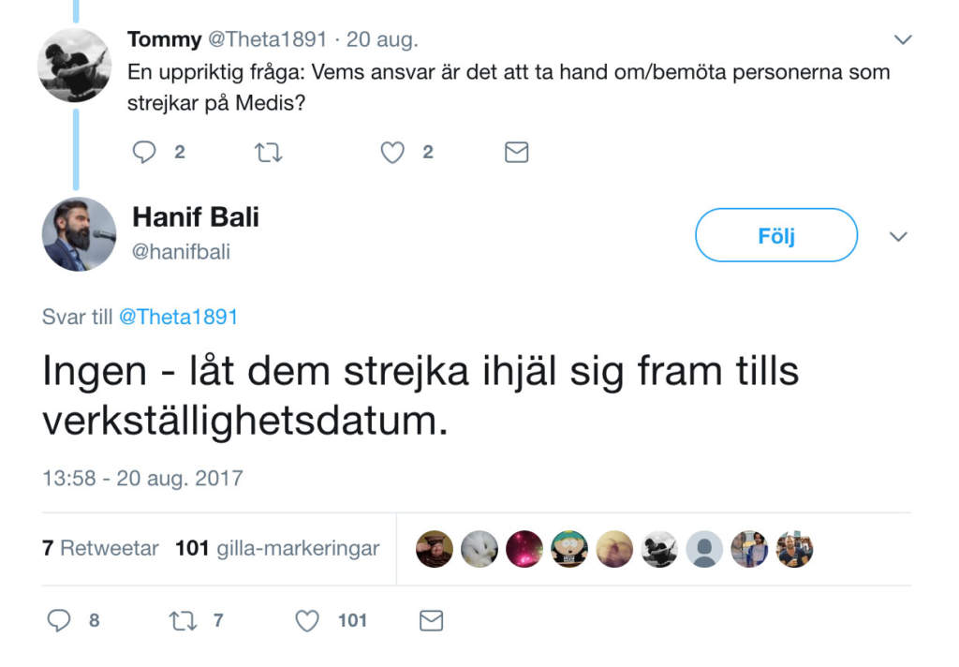Expand the chevron menu beside the Följ button
959x667 pixels.
coord(898,237)
